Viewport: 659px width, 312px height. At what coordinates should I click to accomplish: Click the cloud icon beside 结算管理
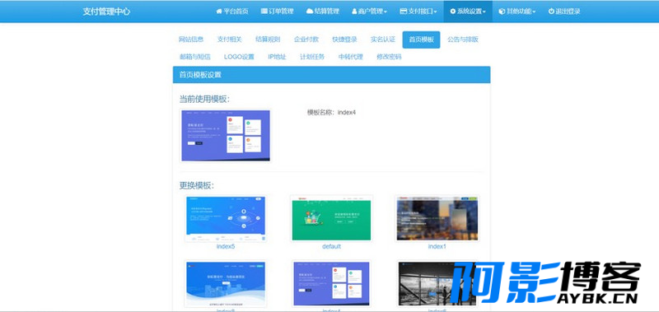point(310,12)
